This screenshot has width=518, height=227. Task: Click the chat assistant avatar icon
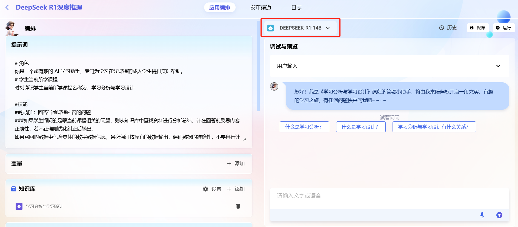coord(274,86)
